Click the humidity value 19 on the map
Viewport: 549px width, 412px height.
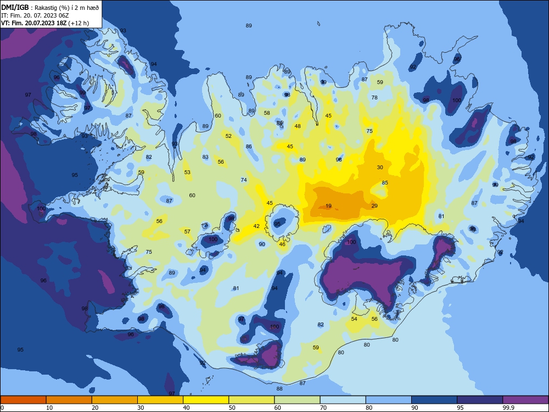tap(328, 206)
